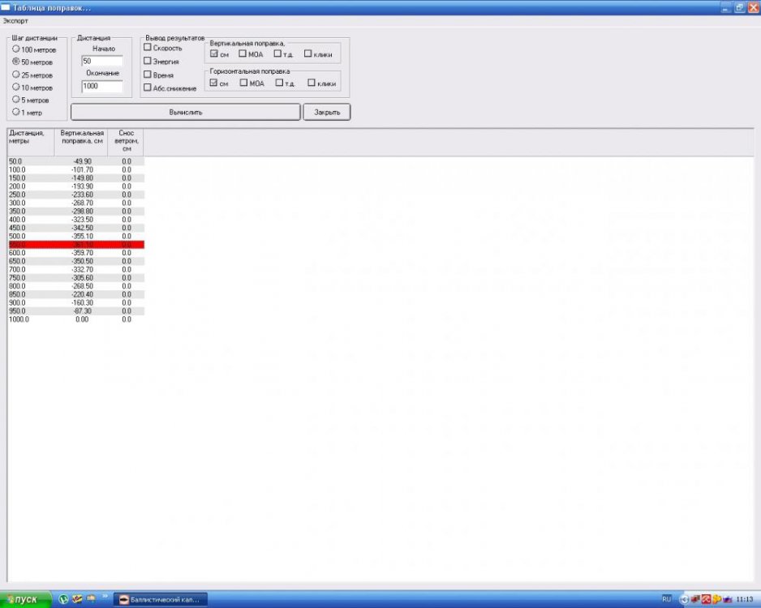Click the Баллистический калькулятор taskbar button

pyautogui.click(x=160, y=599)
